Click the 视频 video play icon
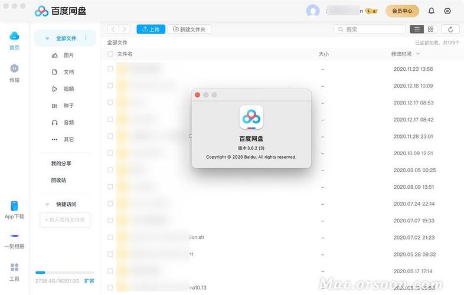 54,88
